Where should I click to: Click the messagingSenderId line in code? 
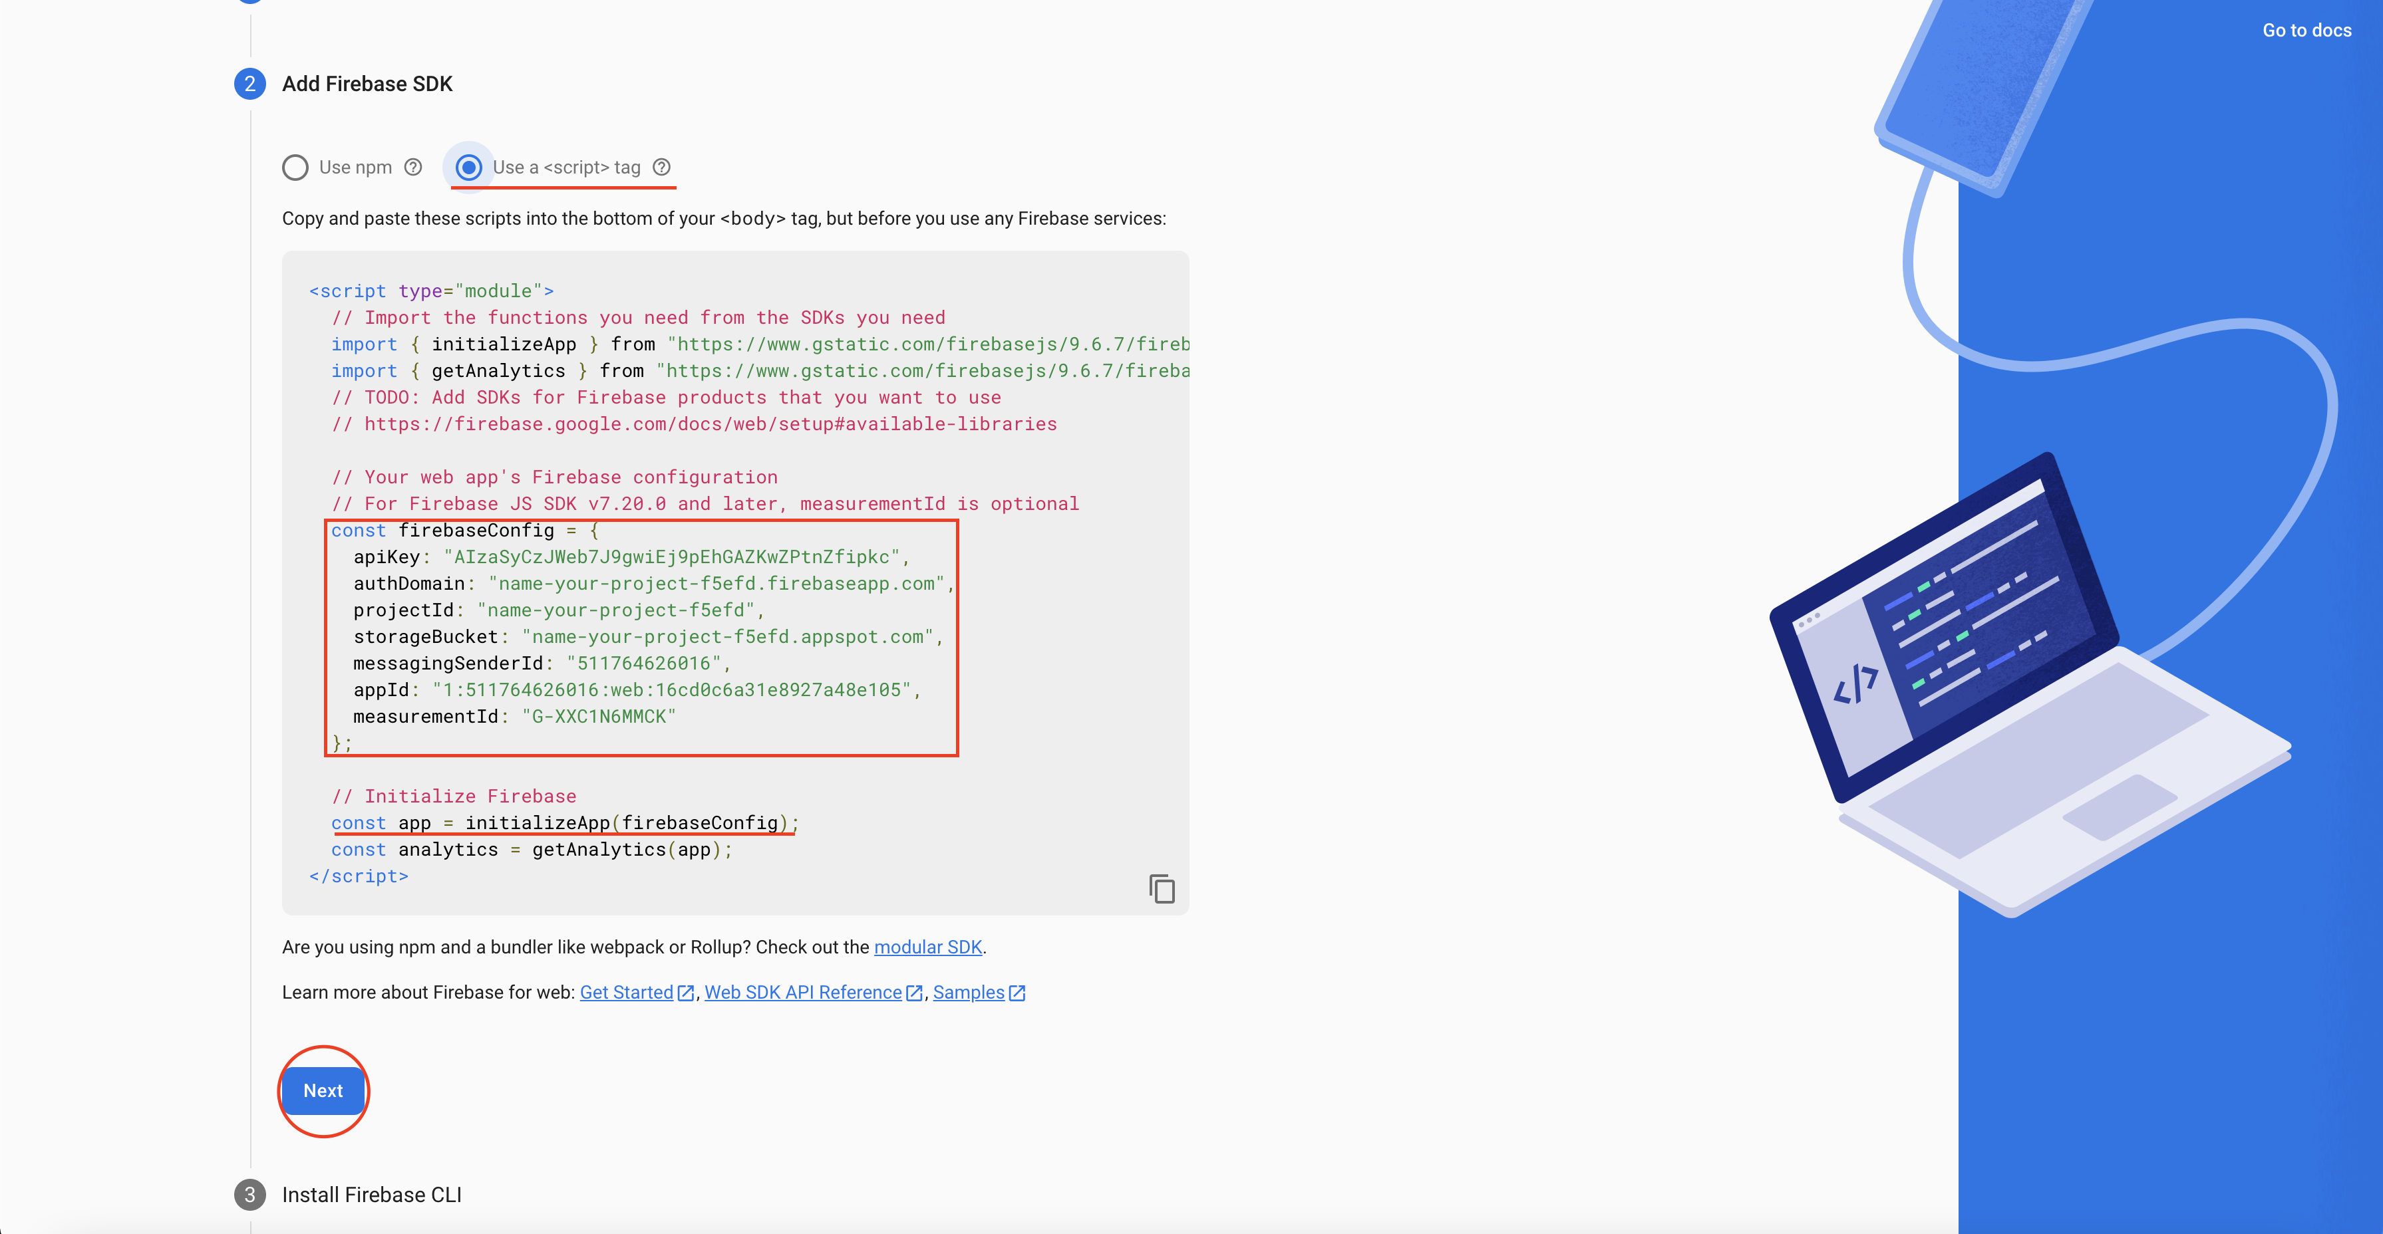(542, 664)
